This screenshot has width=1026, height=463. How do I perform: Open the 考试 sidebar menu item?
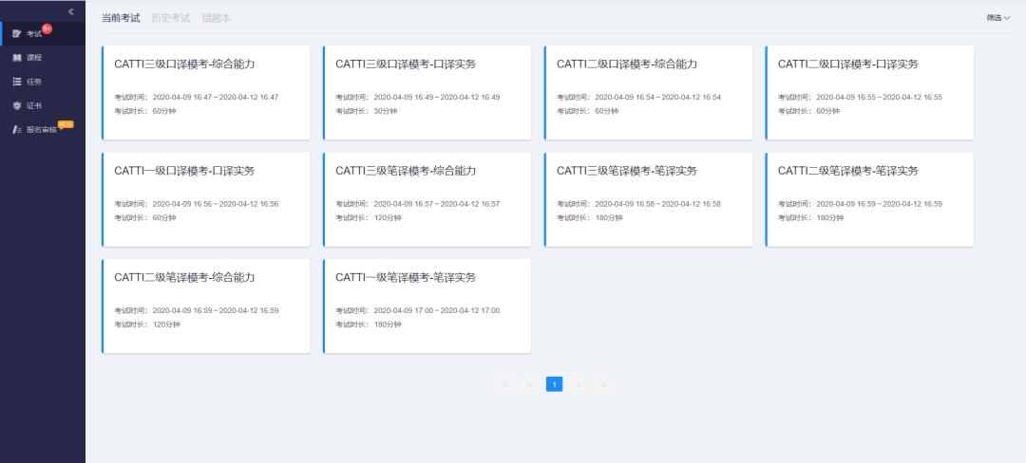43,34
